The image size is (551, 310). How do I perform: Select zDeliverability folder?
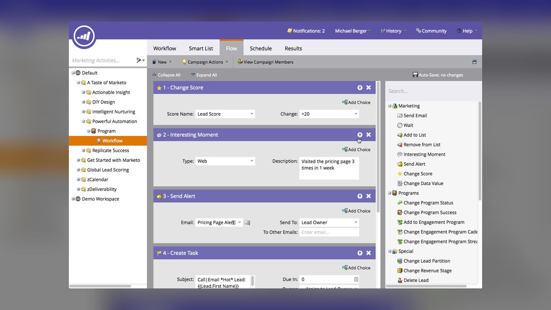point(101,189)
